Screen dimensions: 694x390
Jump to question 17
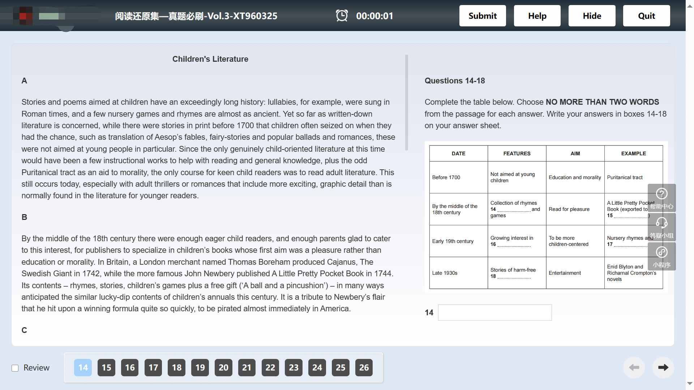[153, 368]
